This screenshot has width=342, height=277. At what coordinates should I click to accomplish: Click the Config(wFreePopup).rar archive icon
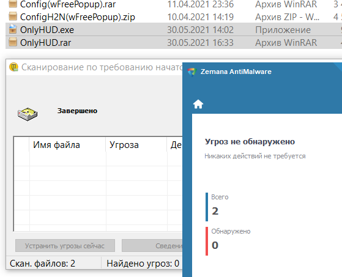(13, 4)
